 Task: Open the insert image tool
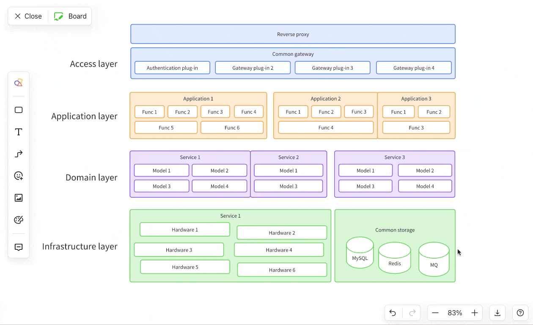19,198
